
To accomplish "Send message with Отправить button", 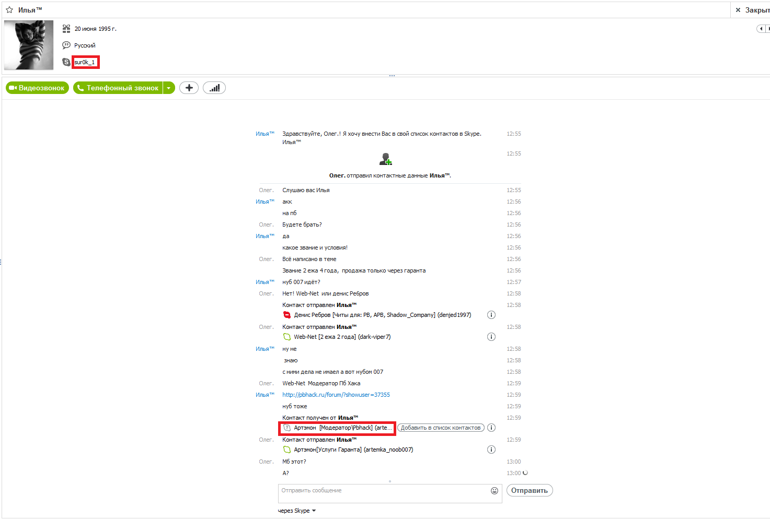I will [x=530, y=490].
